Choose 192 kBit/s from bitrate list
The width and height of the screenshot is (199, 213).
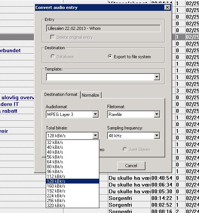[x=73, y=191]
